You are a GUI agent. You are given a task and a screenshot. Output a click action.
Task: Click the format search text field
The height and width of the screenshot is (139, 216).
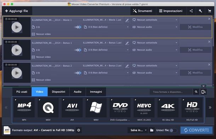171,92
